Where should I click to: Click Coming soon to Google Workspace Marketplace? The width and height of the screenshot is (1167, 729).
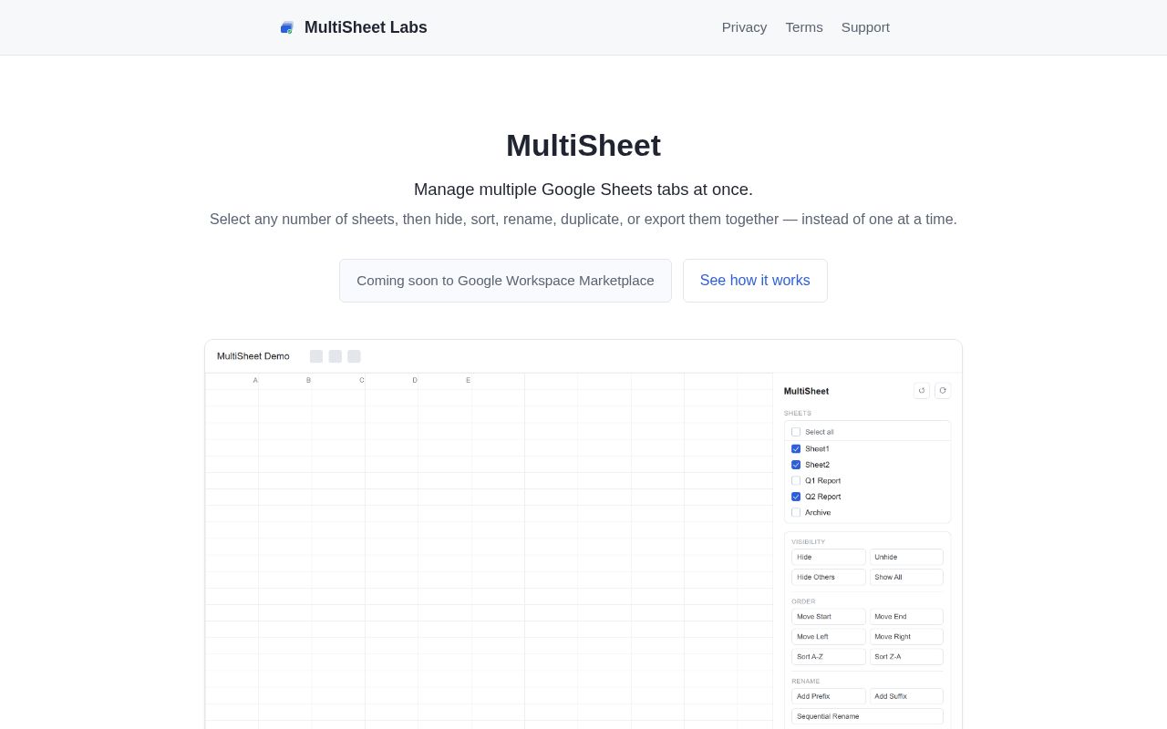(505, 281)
